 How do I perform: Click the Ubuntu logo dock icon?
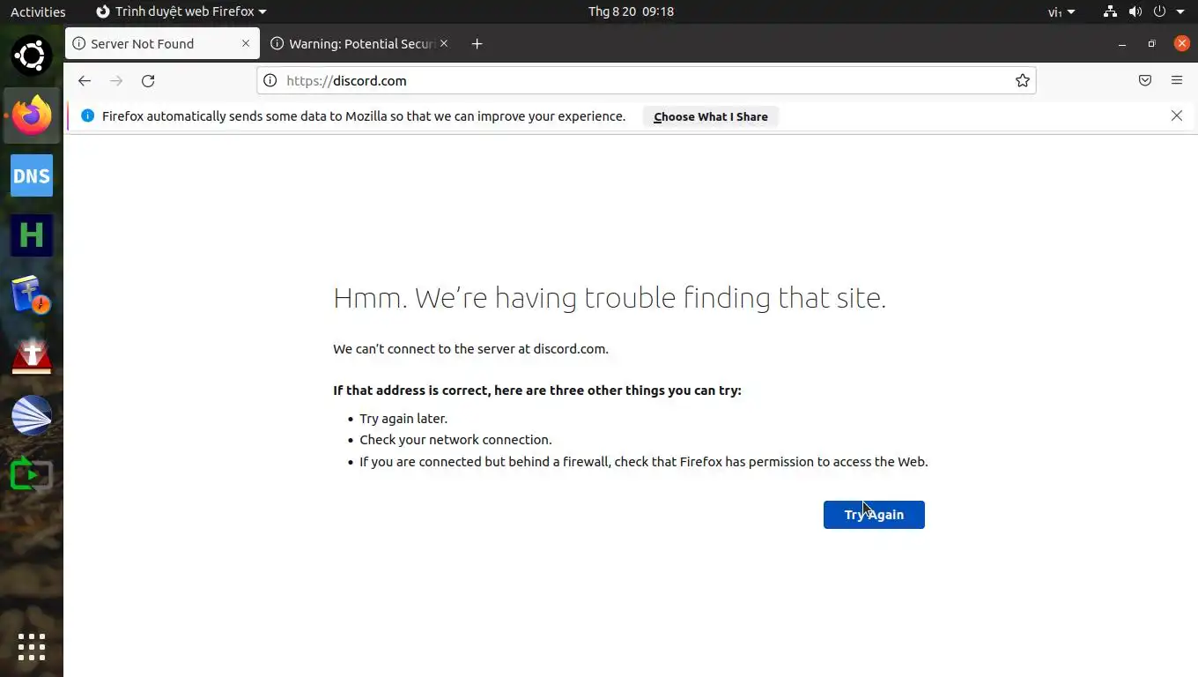[x=32, y=56]
